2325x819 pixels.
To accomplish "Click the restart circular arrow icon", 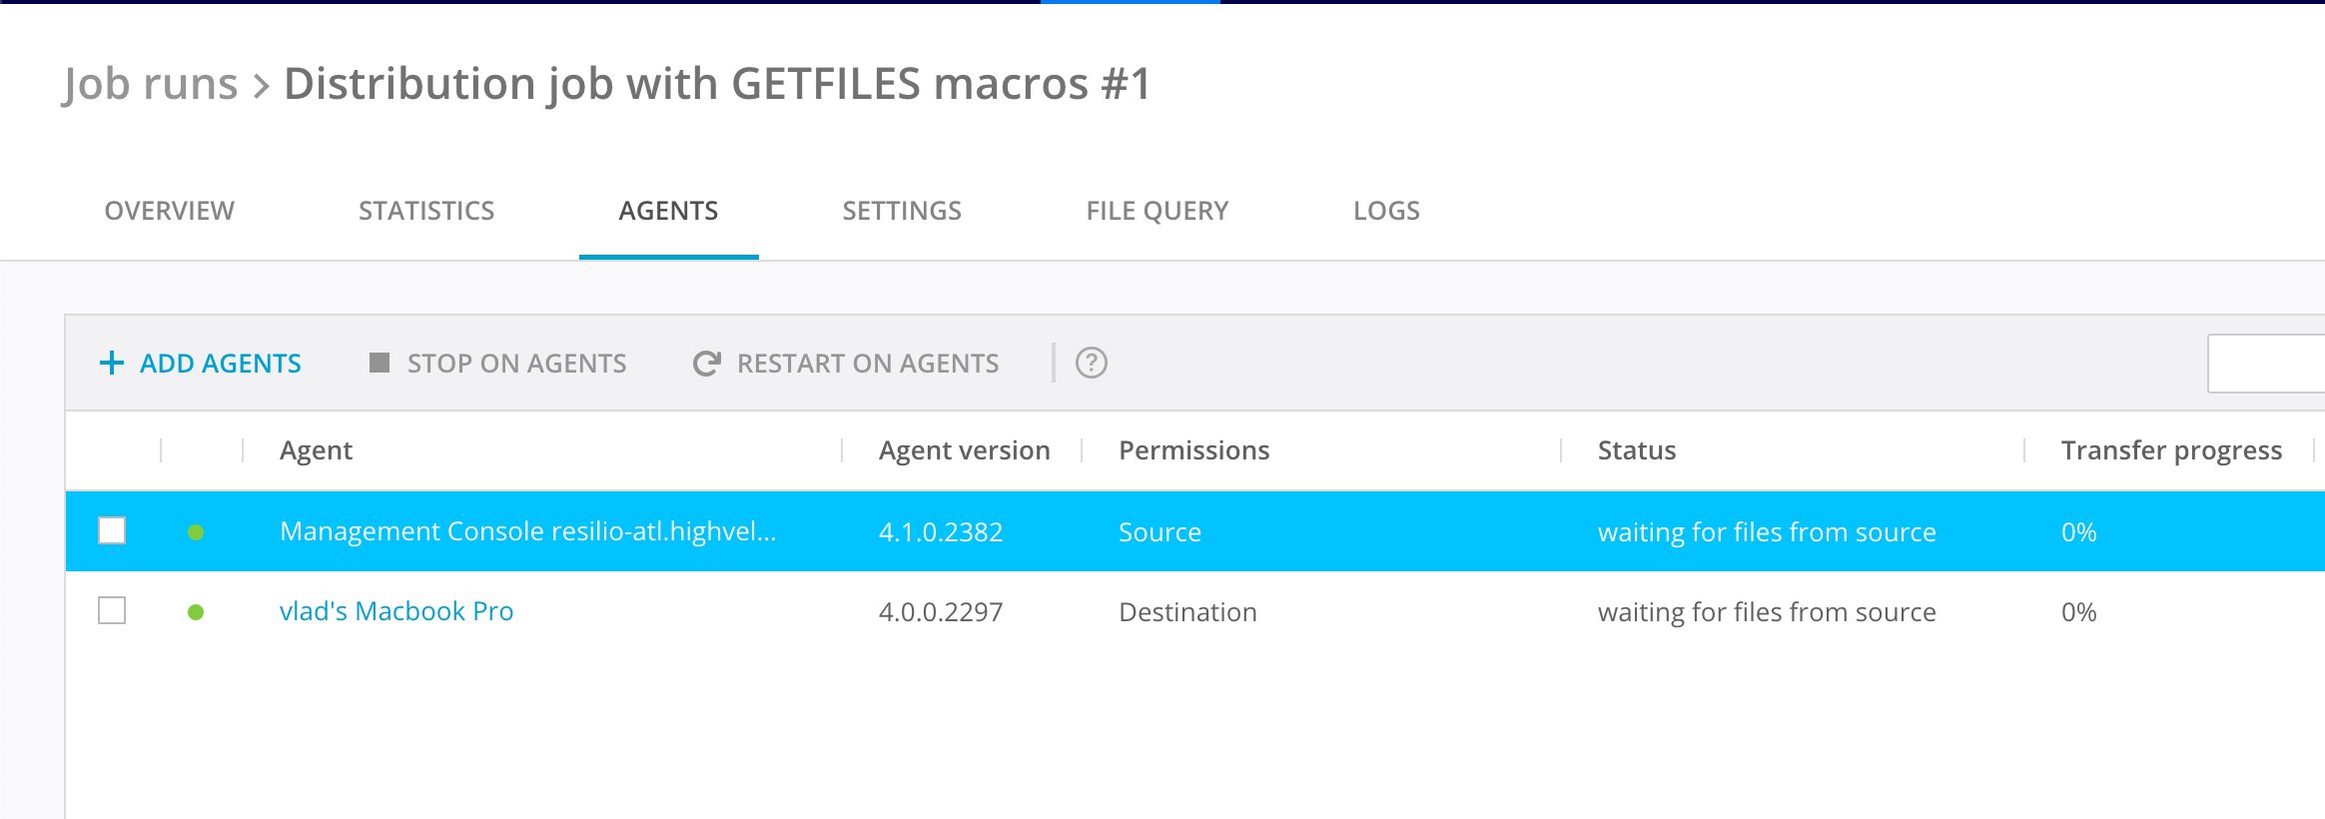I will 706,364.
